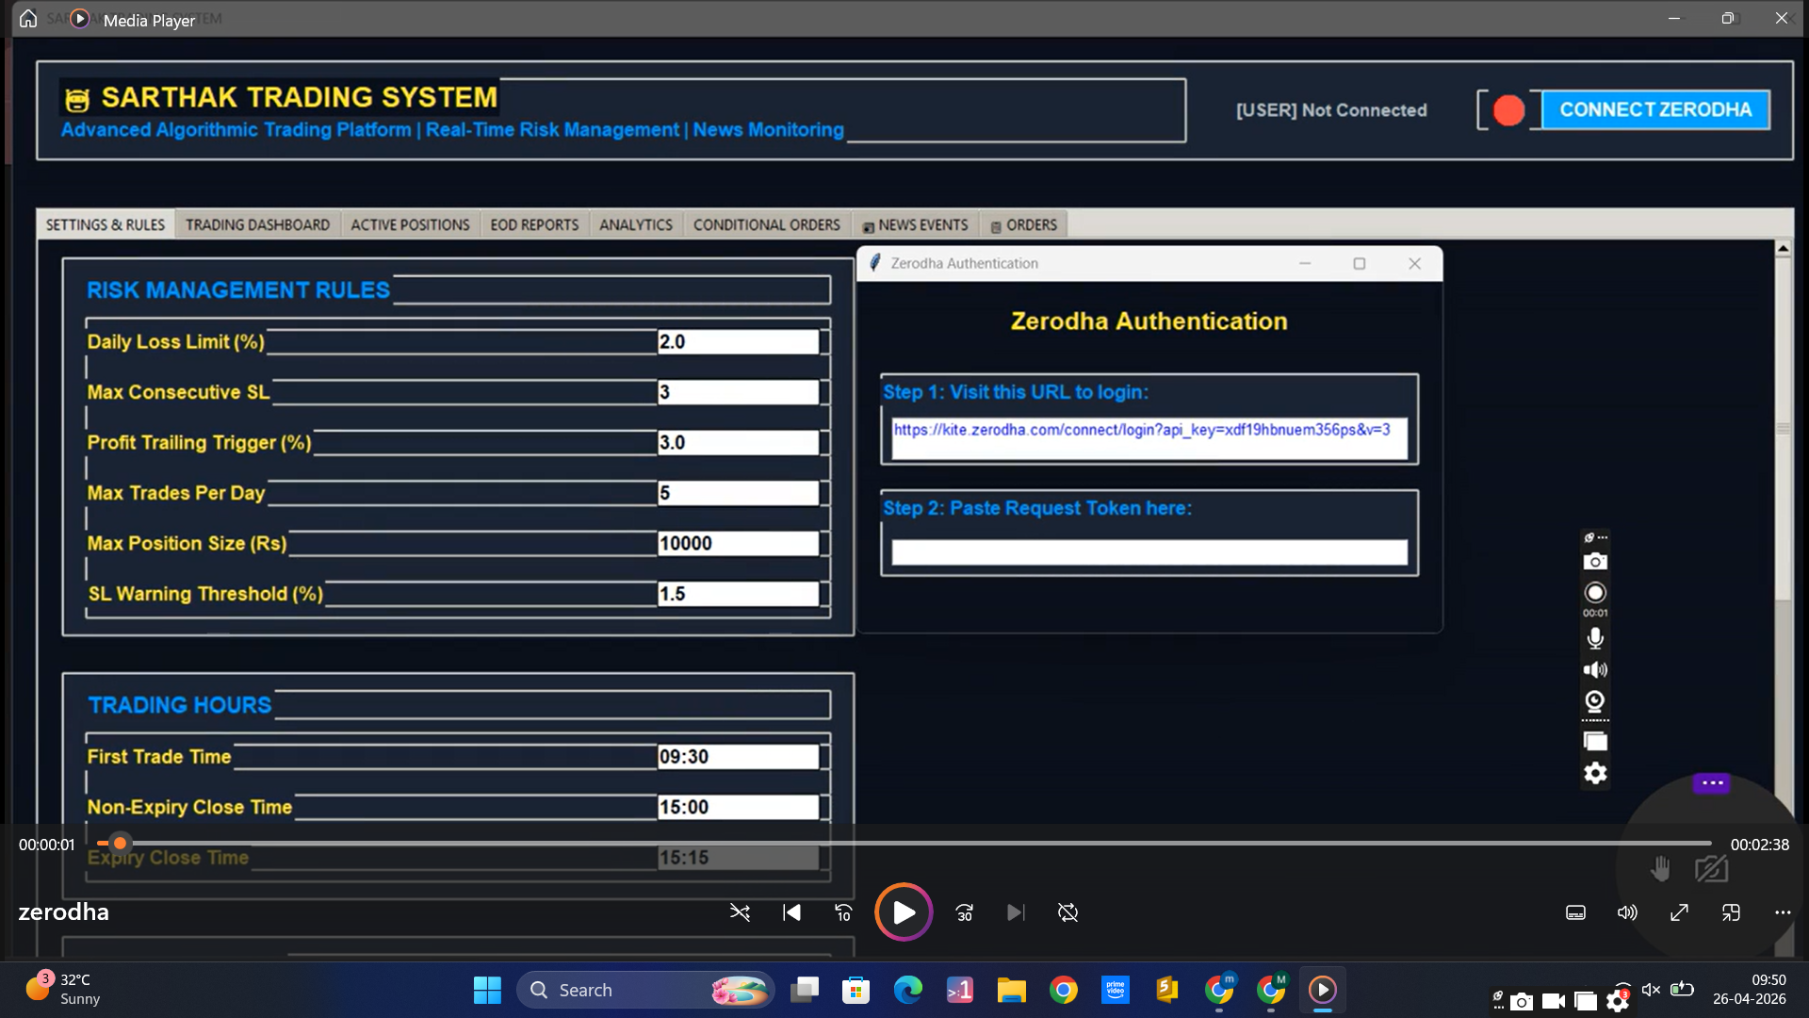Switch video to full screen
Viewport: 1809px width, 1018px height.
pos(1679,912)
